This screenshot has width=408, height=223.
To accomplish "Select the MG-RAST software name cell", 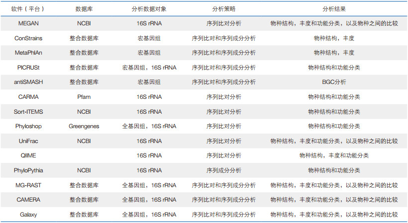I will pos(28,185).
